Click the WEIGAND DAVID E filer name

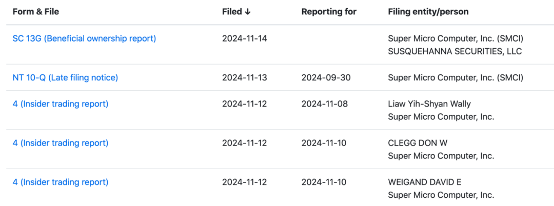425,182
